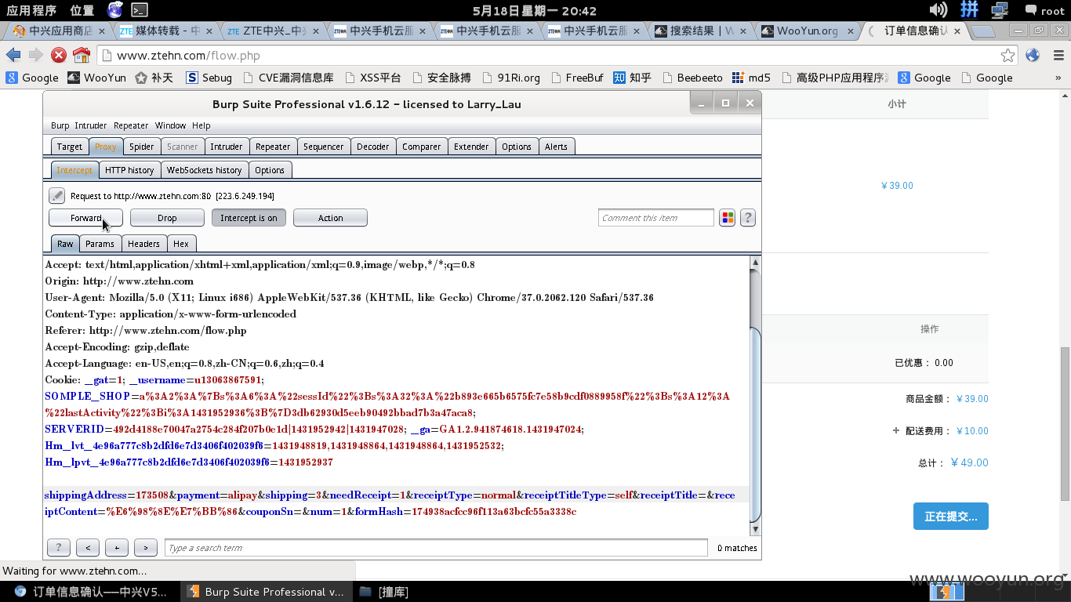Open the Help menu in Burp
This screenshot has height=602, width=1071.
(201, 125)
